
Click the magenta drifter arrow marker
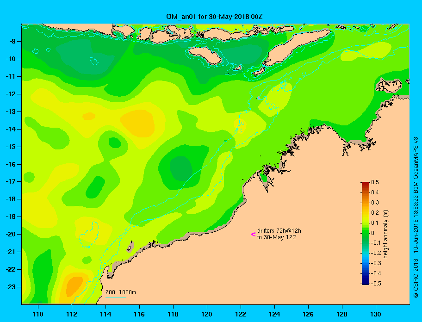point(253,234)
